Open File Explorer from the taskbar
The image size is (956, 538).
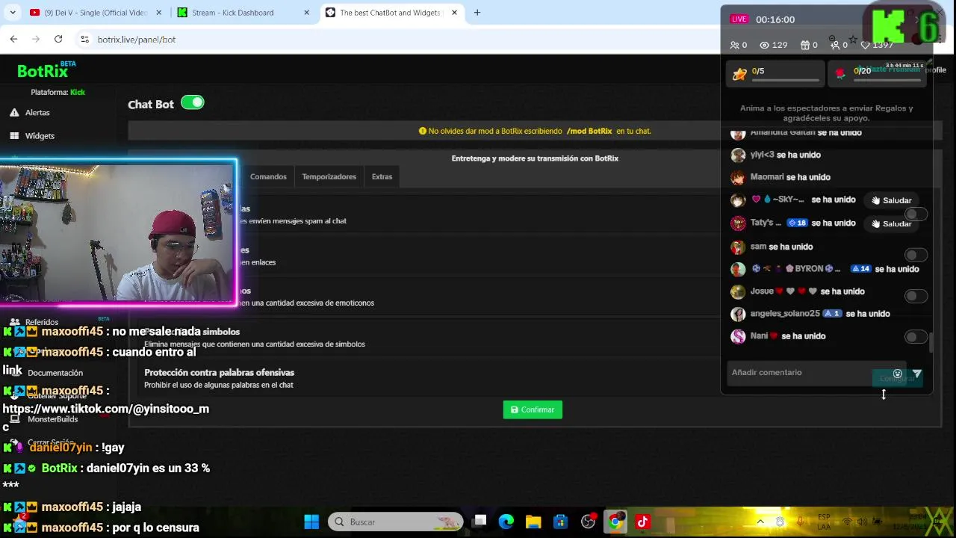tap(533, 522)
